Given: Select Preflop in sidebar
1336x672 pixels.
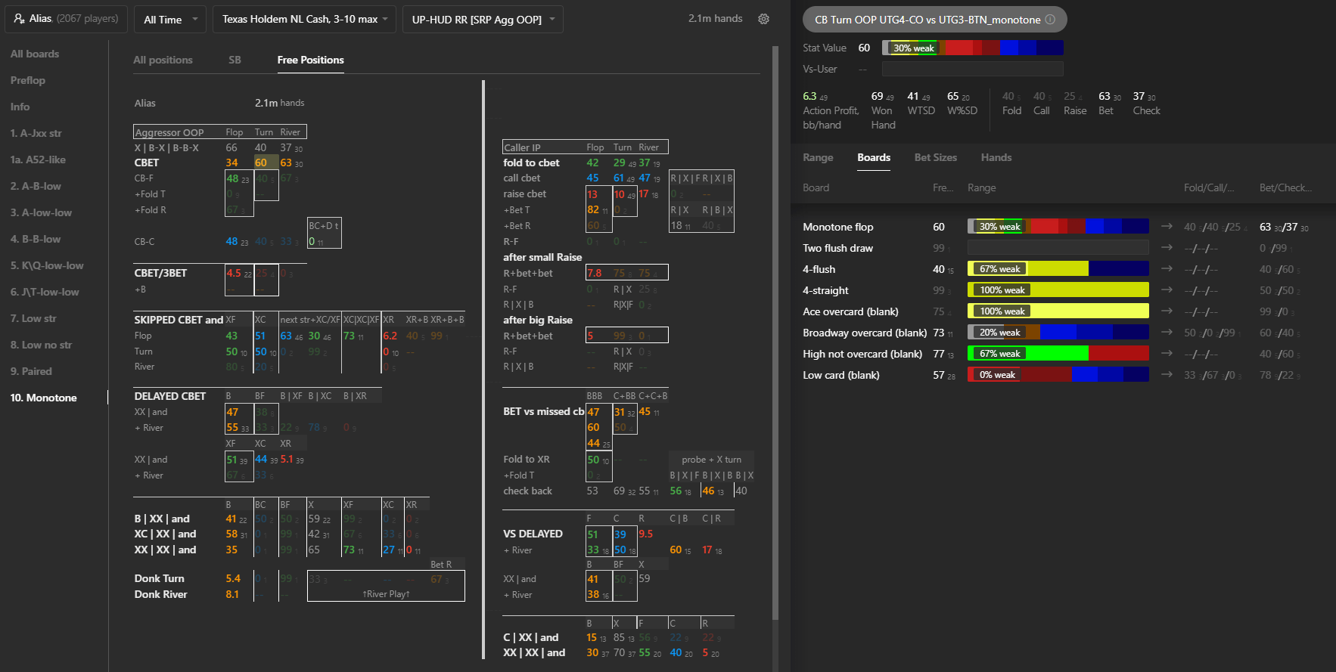Looking at the screenshot, I should click(x=28, y=80).
